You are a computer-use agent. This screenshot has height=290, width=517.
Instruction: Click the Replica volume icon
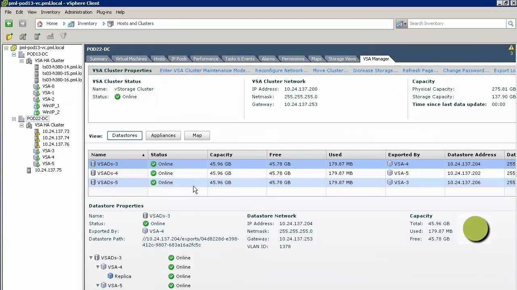(110, 276)
